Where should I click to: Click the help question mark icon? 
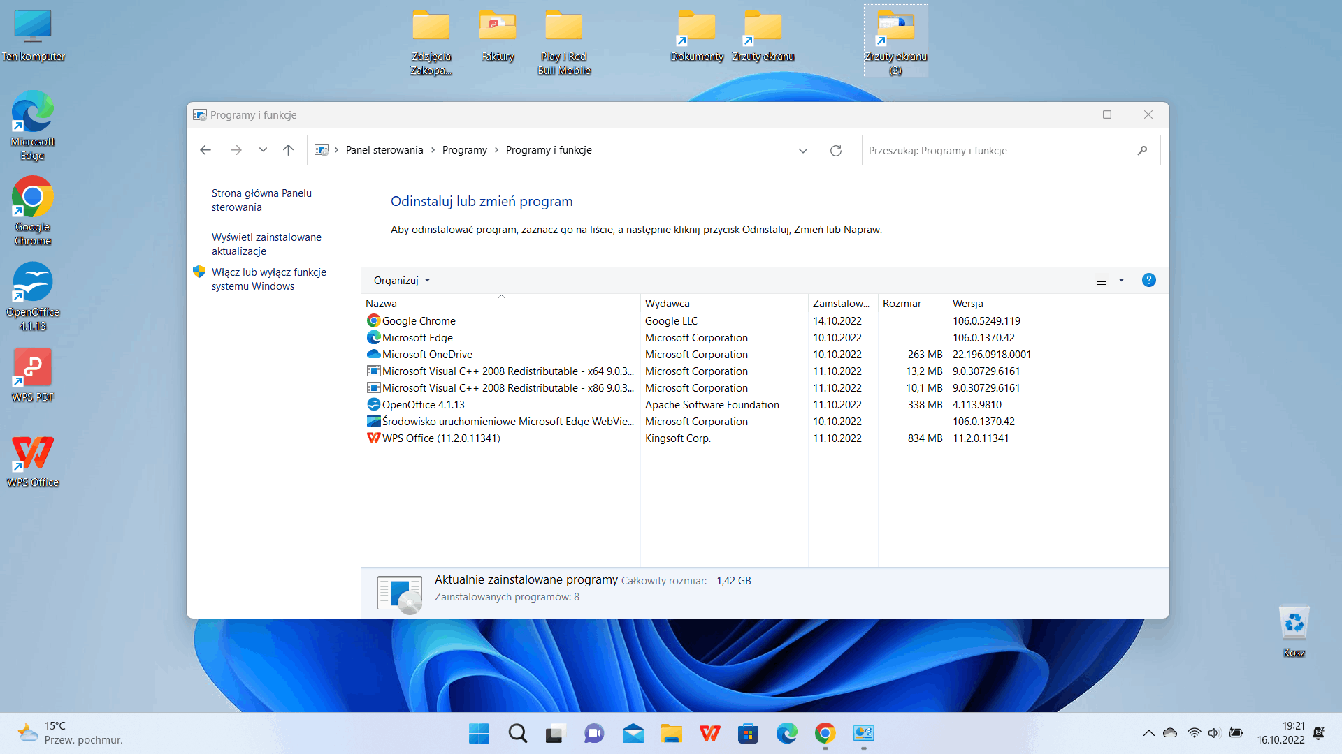(1148, 281)
